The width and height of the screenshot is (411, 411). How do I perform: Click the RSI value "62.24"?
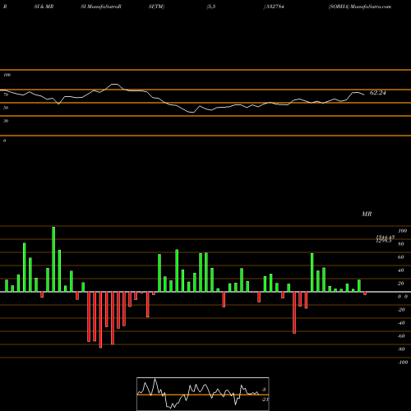pyautogui.click(x=378, y=93)
